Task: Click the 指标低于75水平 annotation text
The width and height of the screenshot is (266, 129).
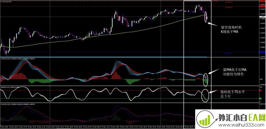Action: [x=233, y=92]
